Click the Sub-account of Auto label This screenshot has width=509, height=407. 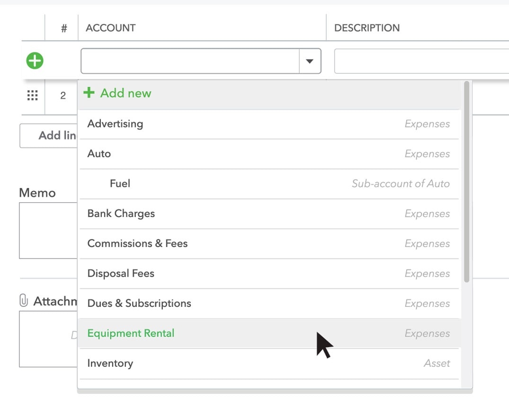[x=401, y=184]
